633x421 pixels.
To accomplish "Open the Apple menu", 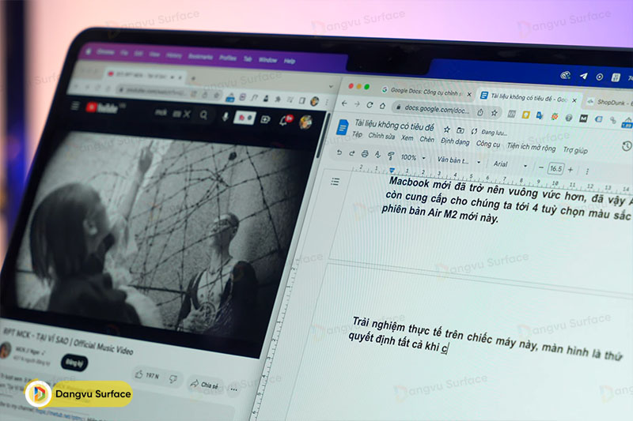I will point(89,51).
